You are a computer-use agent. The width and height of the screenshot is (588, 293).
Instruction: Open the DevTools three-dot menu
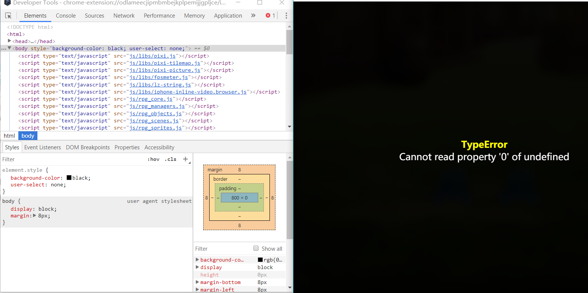286,15
